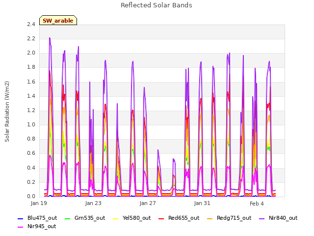The height and width of the screenshot is (236, 314).
Task: Click the Reflected Solar Bands chart title
Action: 157,5
